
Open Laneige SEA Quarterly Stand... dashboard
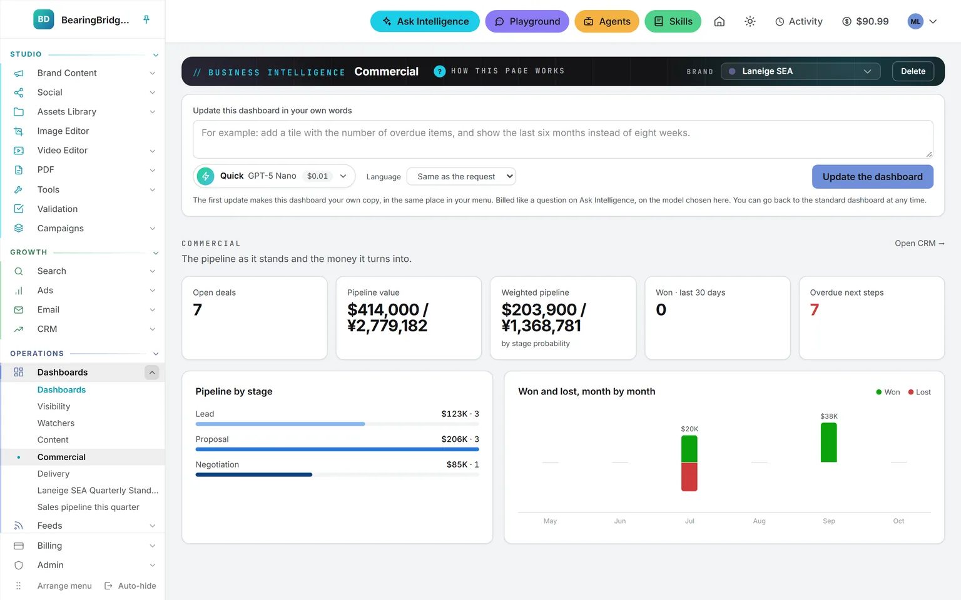tap(98, 491)
